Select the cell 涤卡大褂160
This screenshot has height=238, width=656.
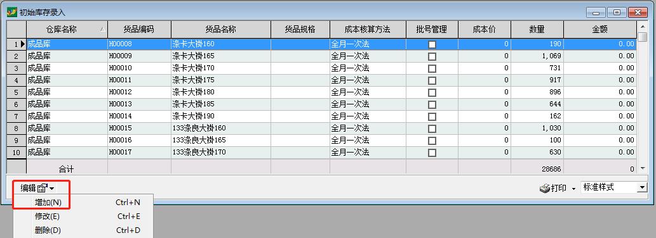[x=221, y=44]
